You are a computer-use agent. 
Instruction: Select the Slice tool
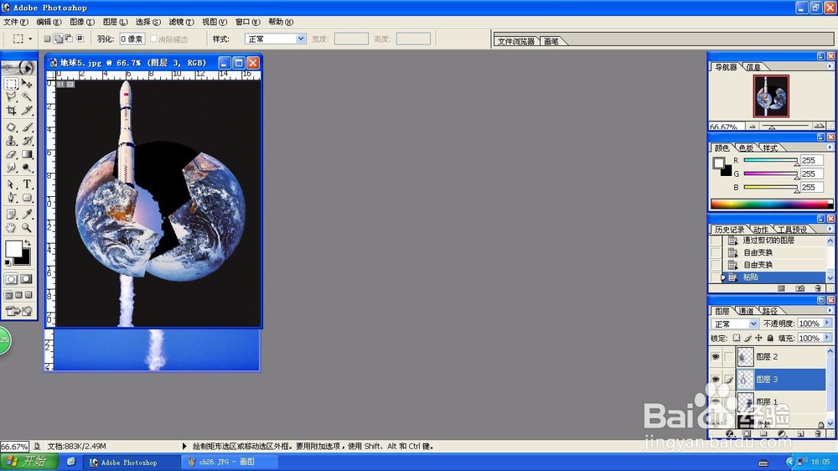point(27,110)
